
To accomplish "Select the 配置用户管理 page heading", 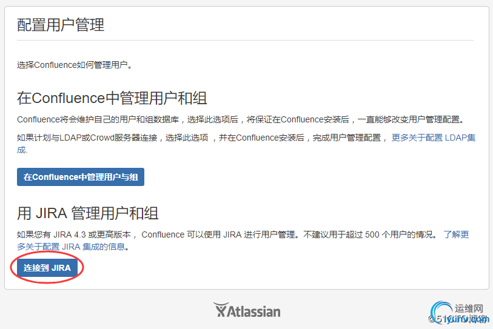I will [61, 25].
